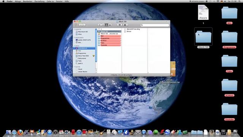Select the Tabs desktop folder
The width and height of the screenshot is (243, 137).
[229, 61]
